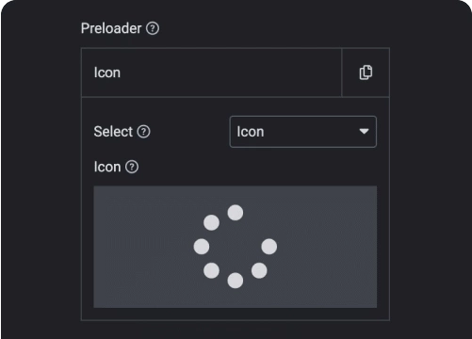Click the bottom dot of the spinner
472x339 pixels.
pos(236,281)
